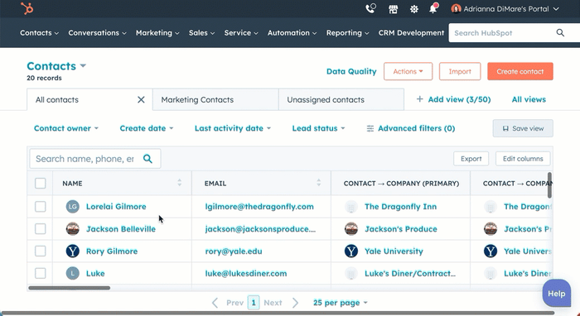
Task: Open the Marketing menu
Action: point(157,33)
